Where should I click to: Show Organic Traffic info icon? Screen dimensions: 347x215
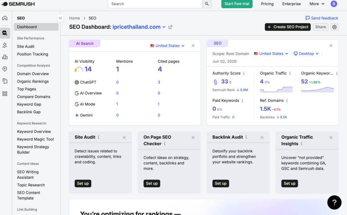click(x=290, y=73)
